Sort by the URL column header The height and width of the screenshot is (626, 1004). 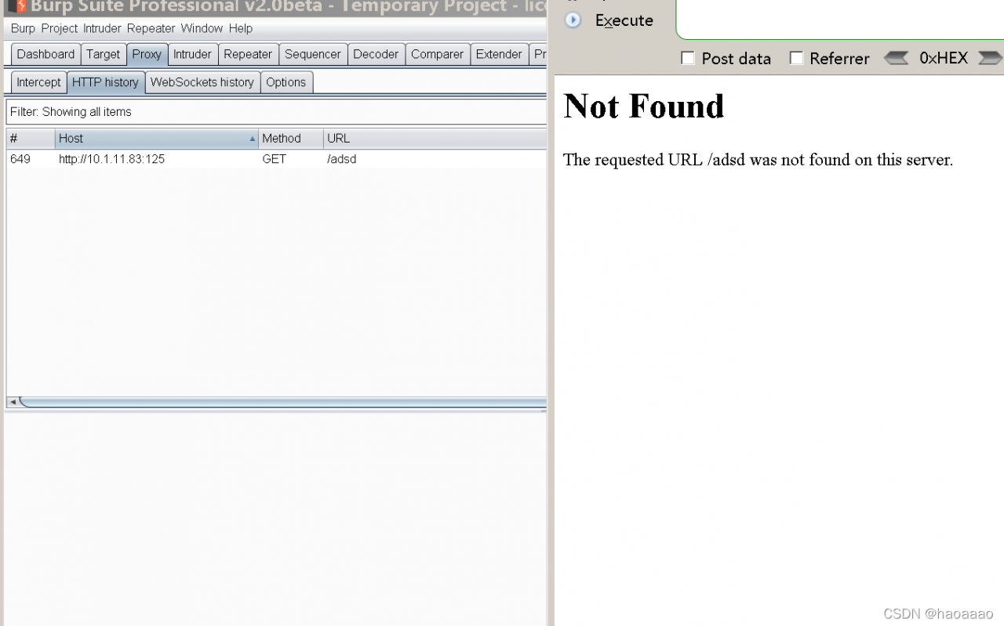pyautogui.click(x=435, y=138)
